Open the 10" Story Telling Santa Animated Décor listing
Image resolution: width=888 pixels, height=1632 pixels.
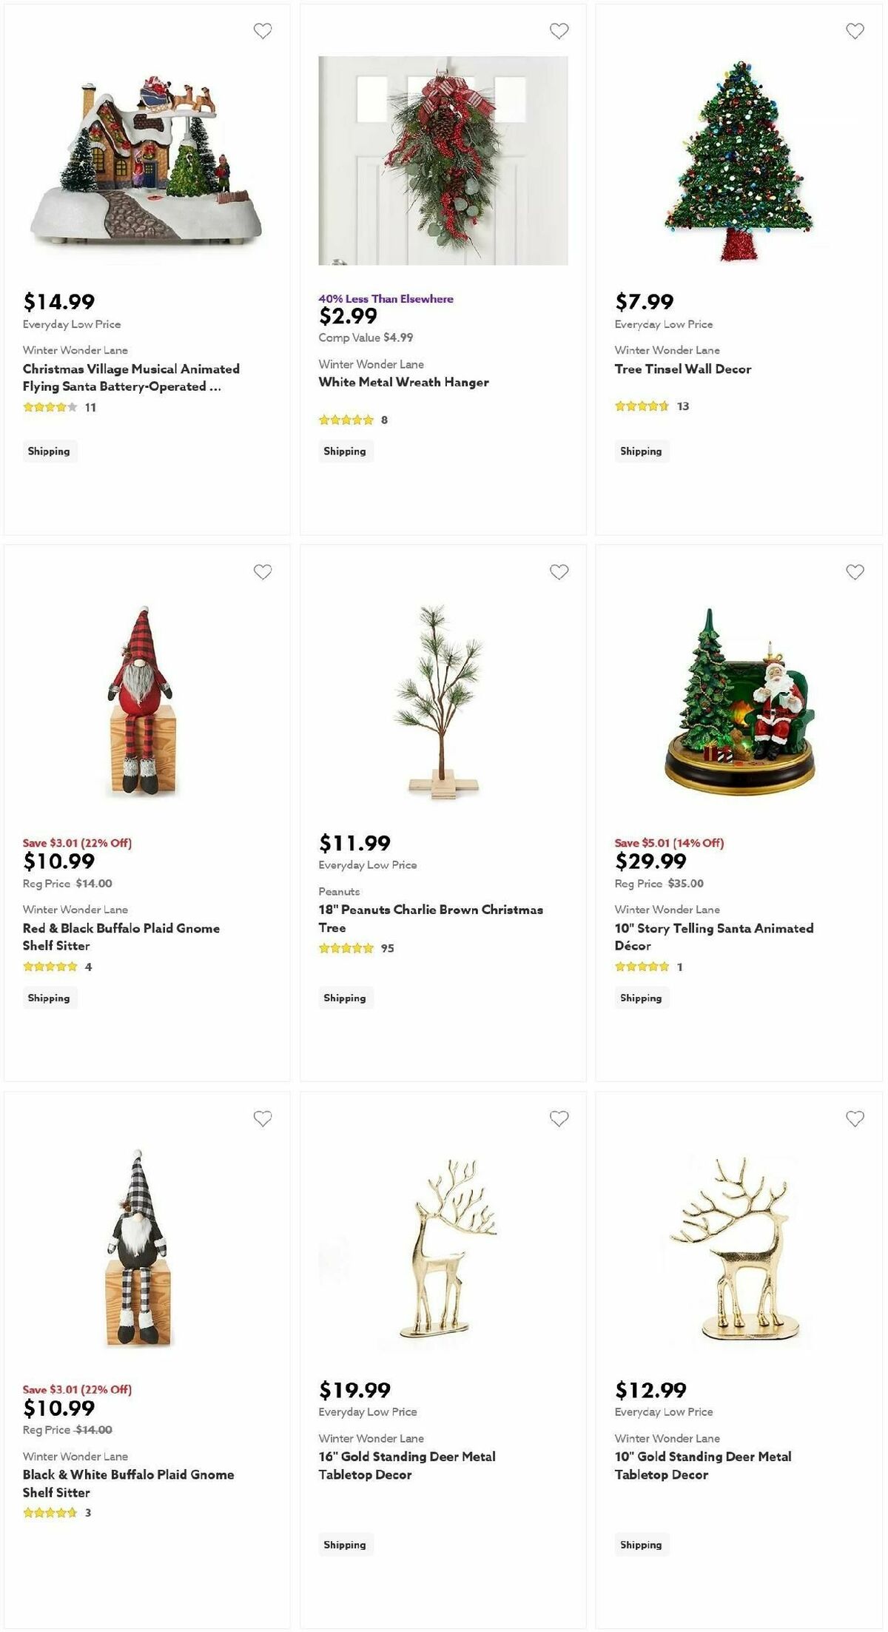pyautogui.click(x=713, y=937)
